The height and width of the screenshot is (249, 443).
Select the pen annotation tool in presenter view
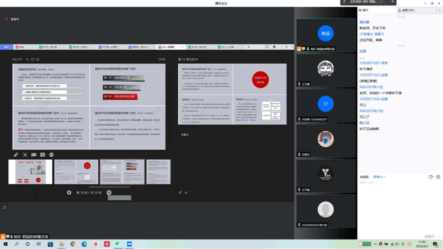point(16,155)
